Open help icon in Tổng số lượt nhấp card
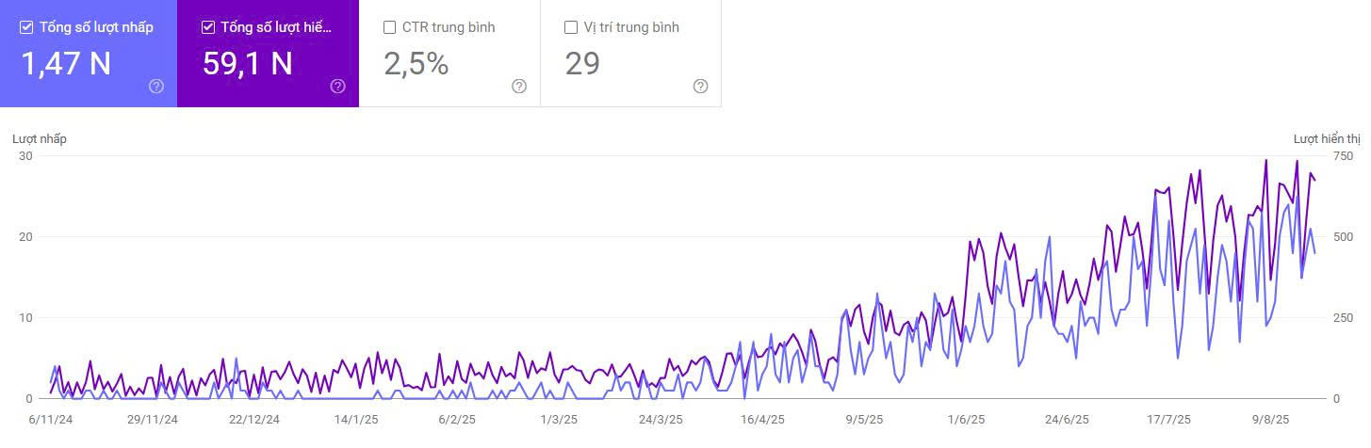This screenshot has height=448, width=1371. (156, 87)
